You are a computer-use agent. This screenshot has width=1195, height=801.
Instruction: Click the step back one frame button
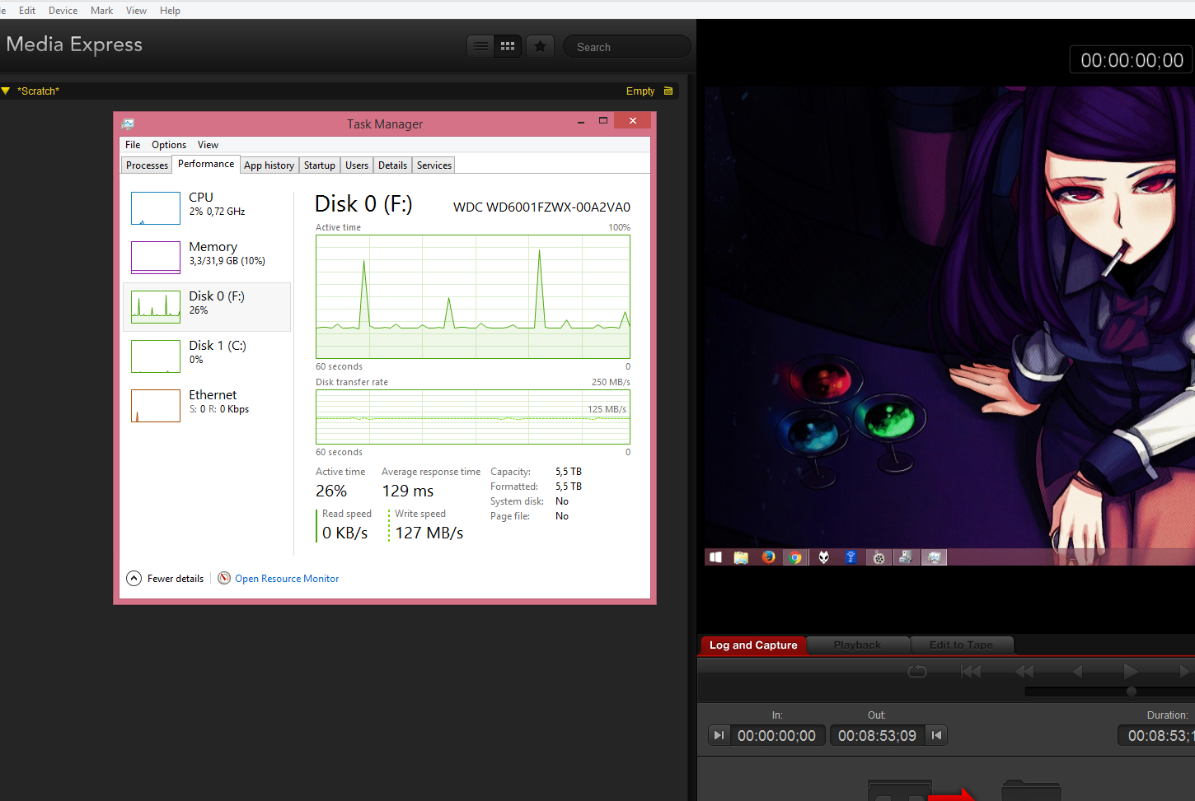[1077, 672]
